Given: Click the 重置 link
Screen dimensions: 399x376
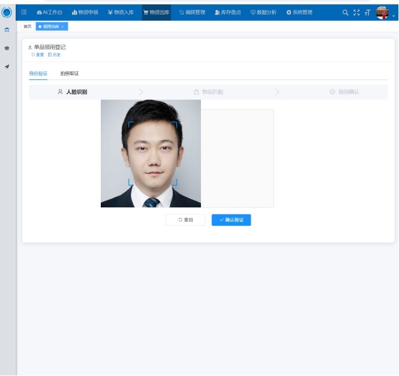Looking at the screenshot, I should coord(38,54).
